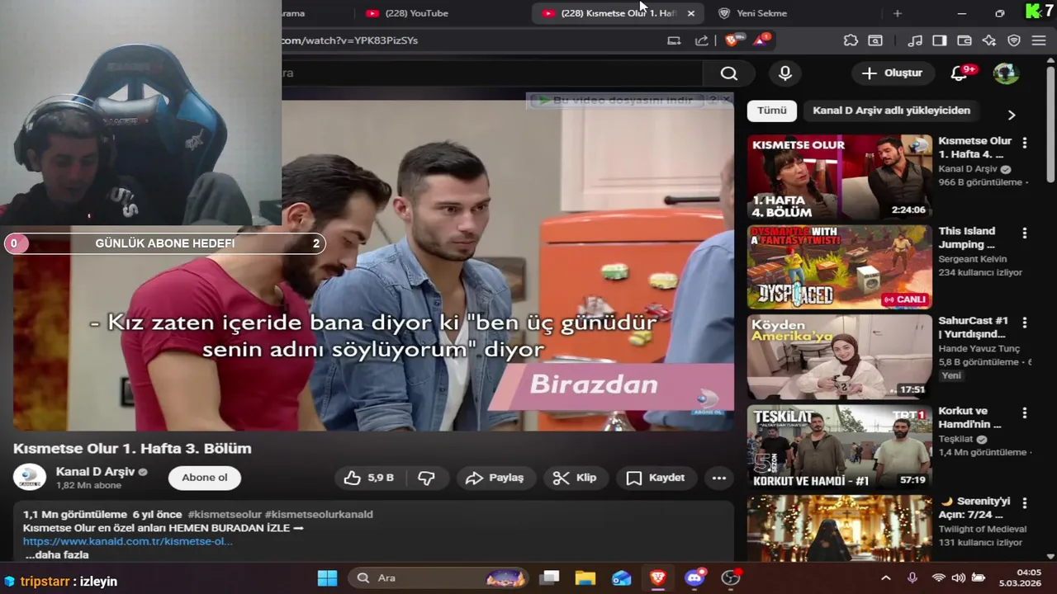Open options menu for Korkut ve Hamdi'nin video
Image resolution: width=1057 pixels, height=594 pixels.
pos(1025,412)
